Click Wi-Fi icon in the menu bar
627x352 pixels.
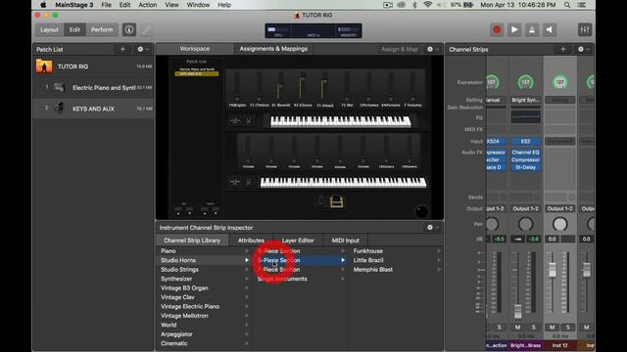pos(427,5)
